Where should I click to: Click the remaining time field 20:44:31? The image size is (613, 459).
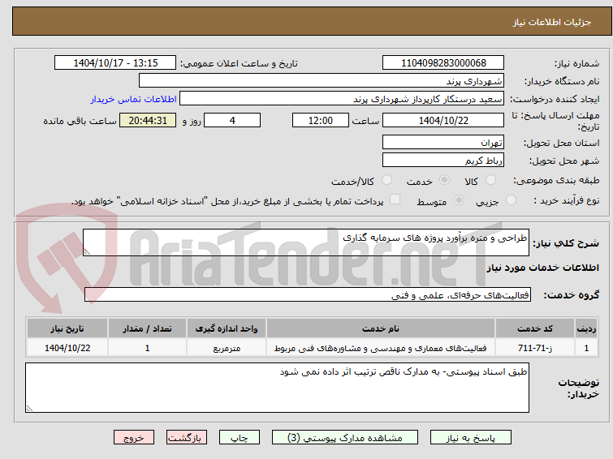[x=148, y=120]
